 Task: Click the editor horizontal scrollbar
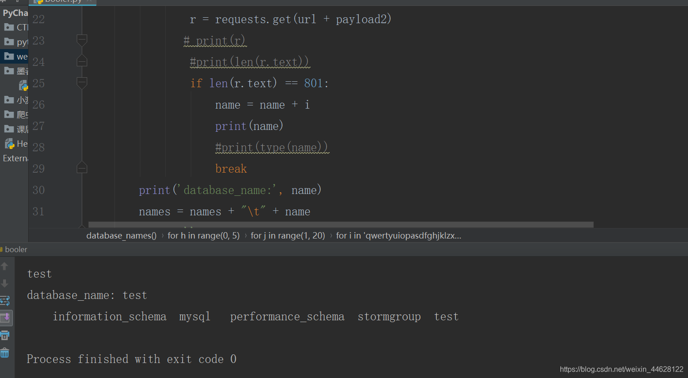341,224
